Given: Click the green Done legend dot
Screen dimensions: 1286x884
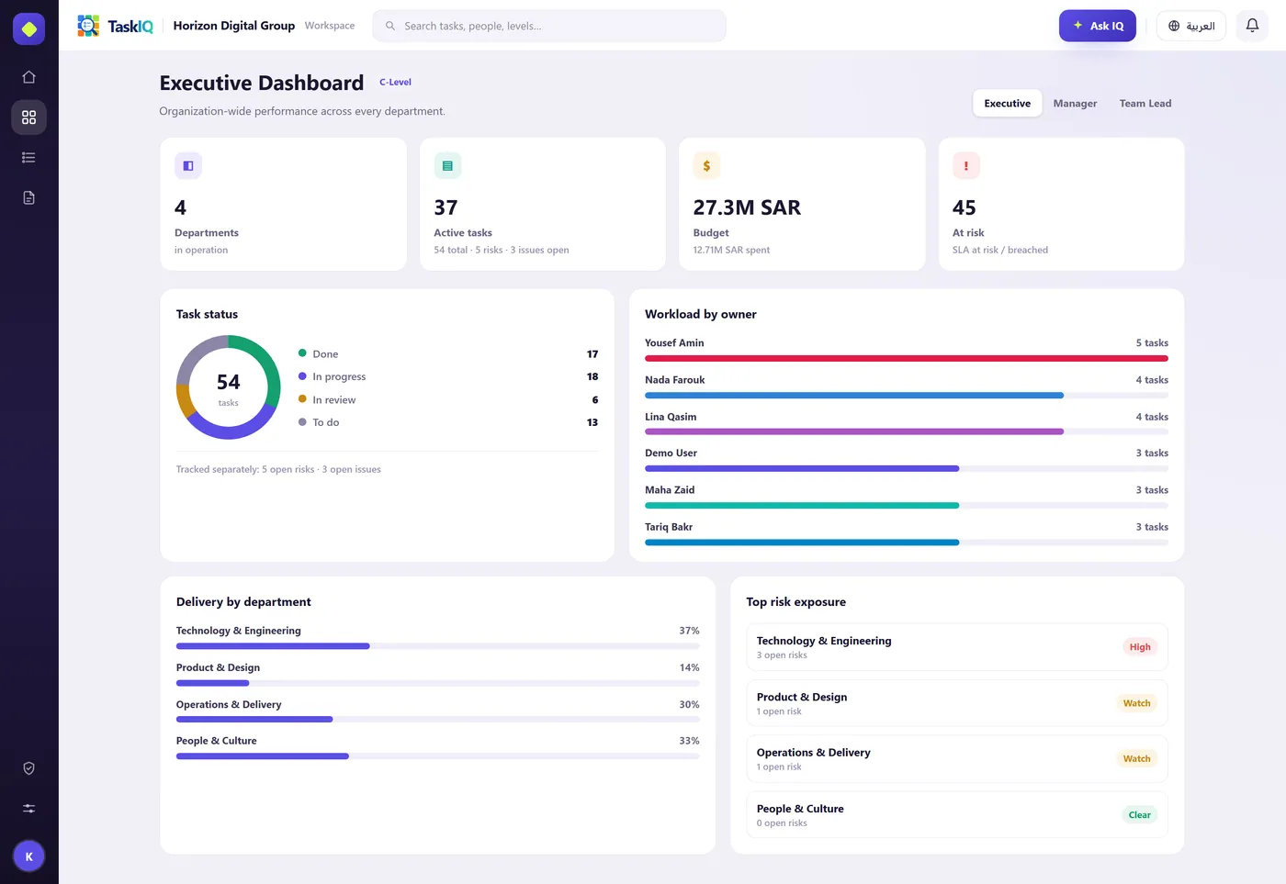Looking at the screenshot, I should (x=302, y=352).
